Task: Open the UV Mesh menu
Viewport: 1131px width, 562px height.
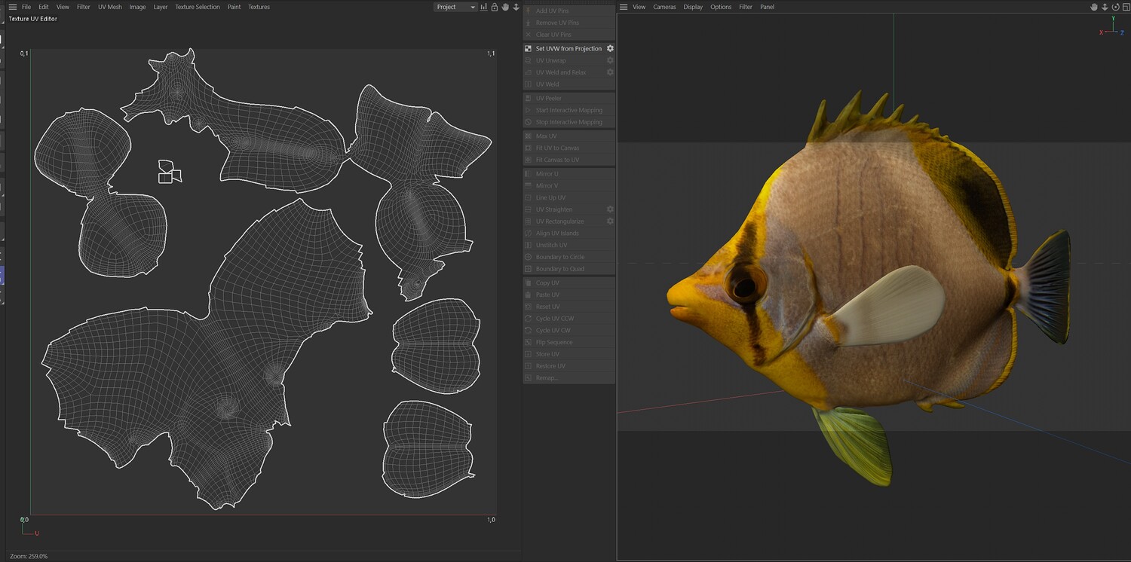Action: 109,7
